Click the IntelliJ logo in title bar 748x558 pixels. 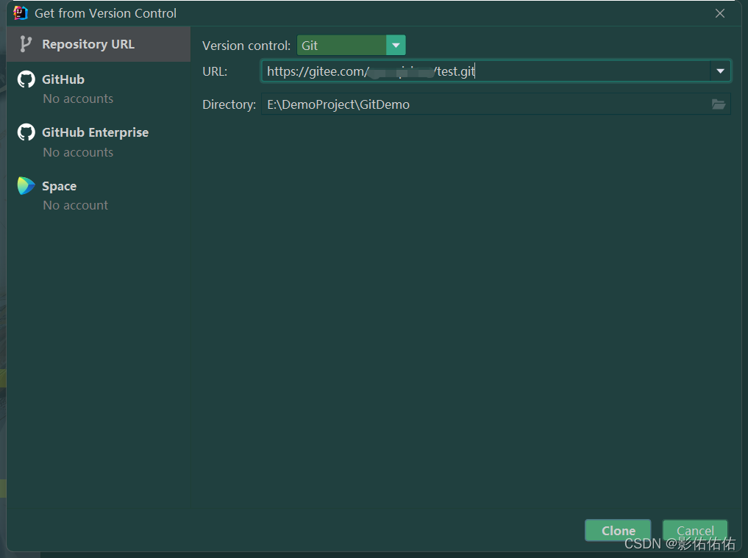21,13
